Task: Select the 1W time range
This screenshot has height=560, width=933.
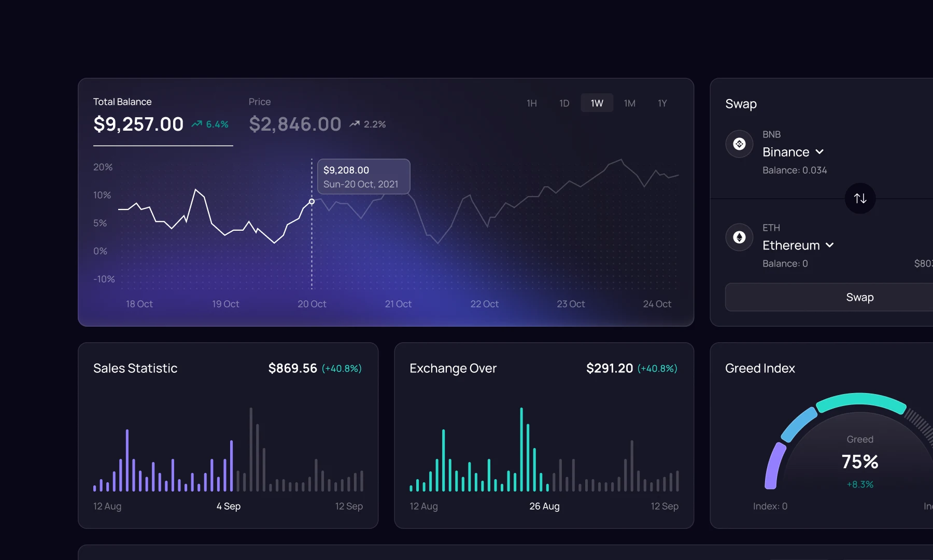Action: (x=597, y=103)
